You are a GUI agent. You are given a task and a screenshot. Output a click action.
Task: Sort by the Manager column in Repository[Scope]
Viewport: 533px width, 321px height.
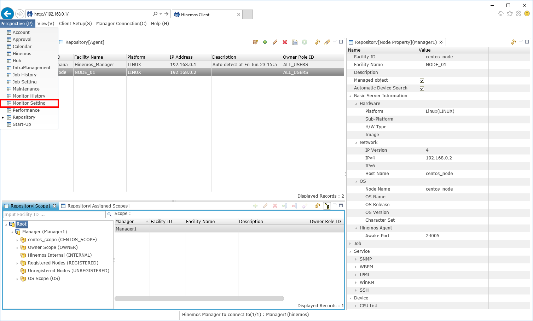(132, 221)
